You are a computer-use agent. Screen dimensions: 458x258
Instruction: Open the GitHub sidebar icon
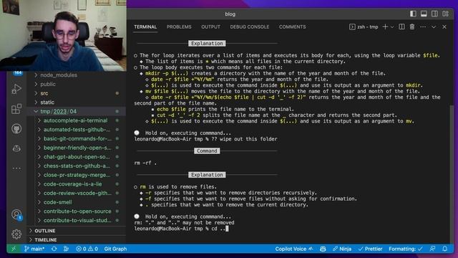(16, 129)
